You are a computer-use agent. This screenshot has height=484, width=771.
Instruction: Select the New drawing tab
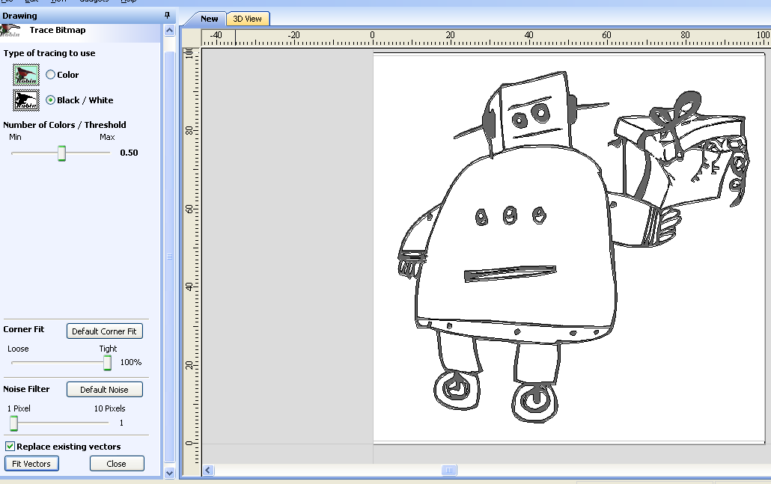click(209, 18)
